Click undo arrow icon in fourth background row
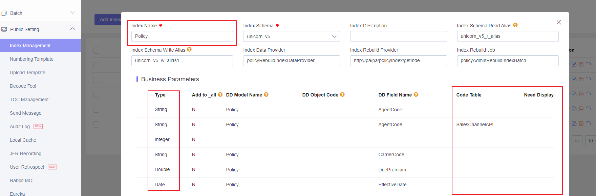This screenshot has height=196, width=596. click(589, 108)
